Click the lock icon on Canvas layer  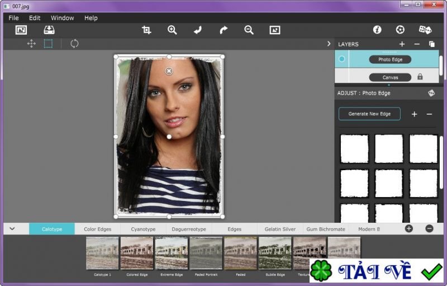coord(420,77)
